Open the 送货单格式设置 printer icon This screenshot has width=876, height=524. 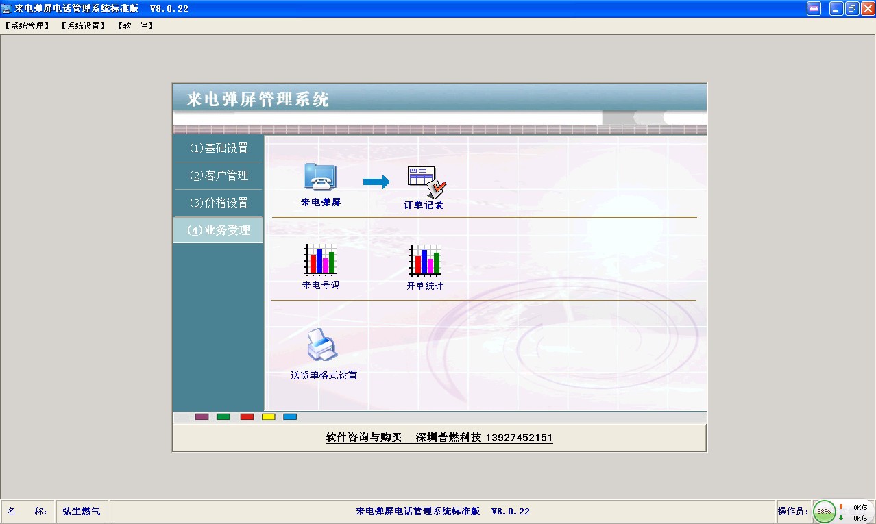(x=321, y=345)
